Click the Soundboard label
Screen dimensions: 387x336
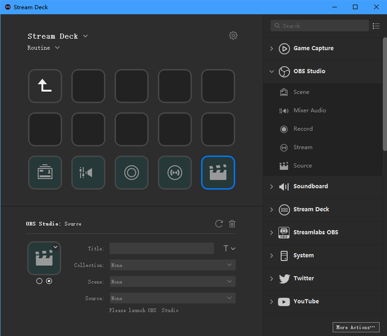(x=310, y=186)
